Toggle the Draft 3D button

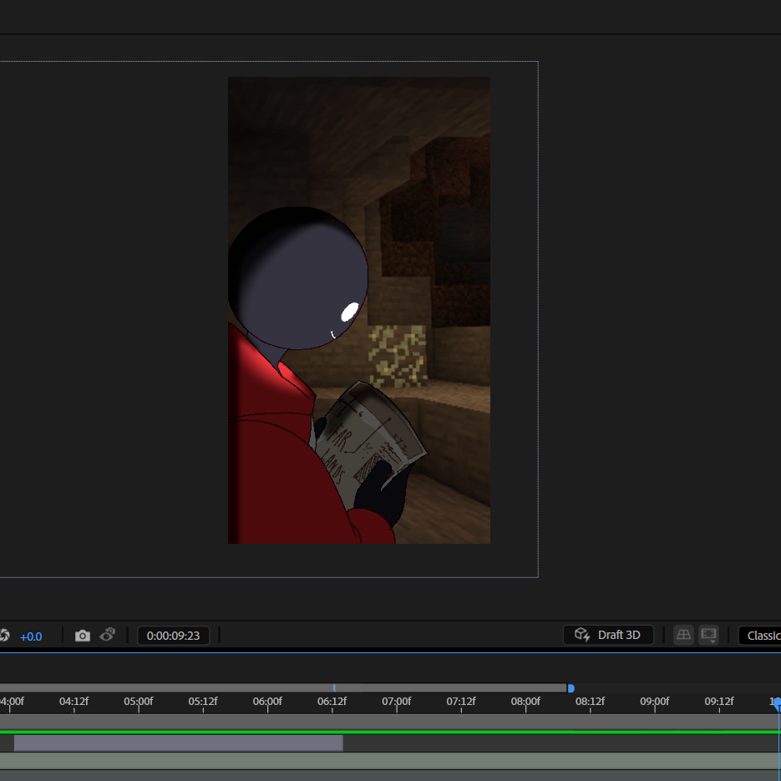coord(608,635)
